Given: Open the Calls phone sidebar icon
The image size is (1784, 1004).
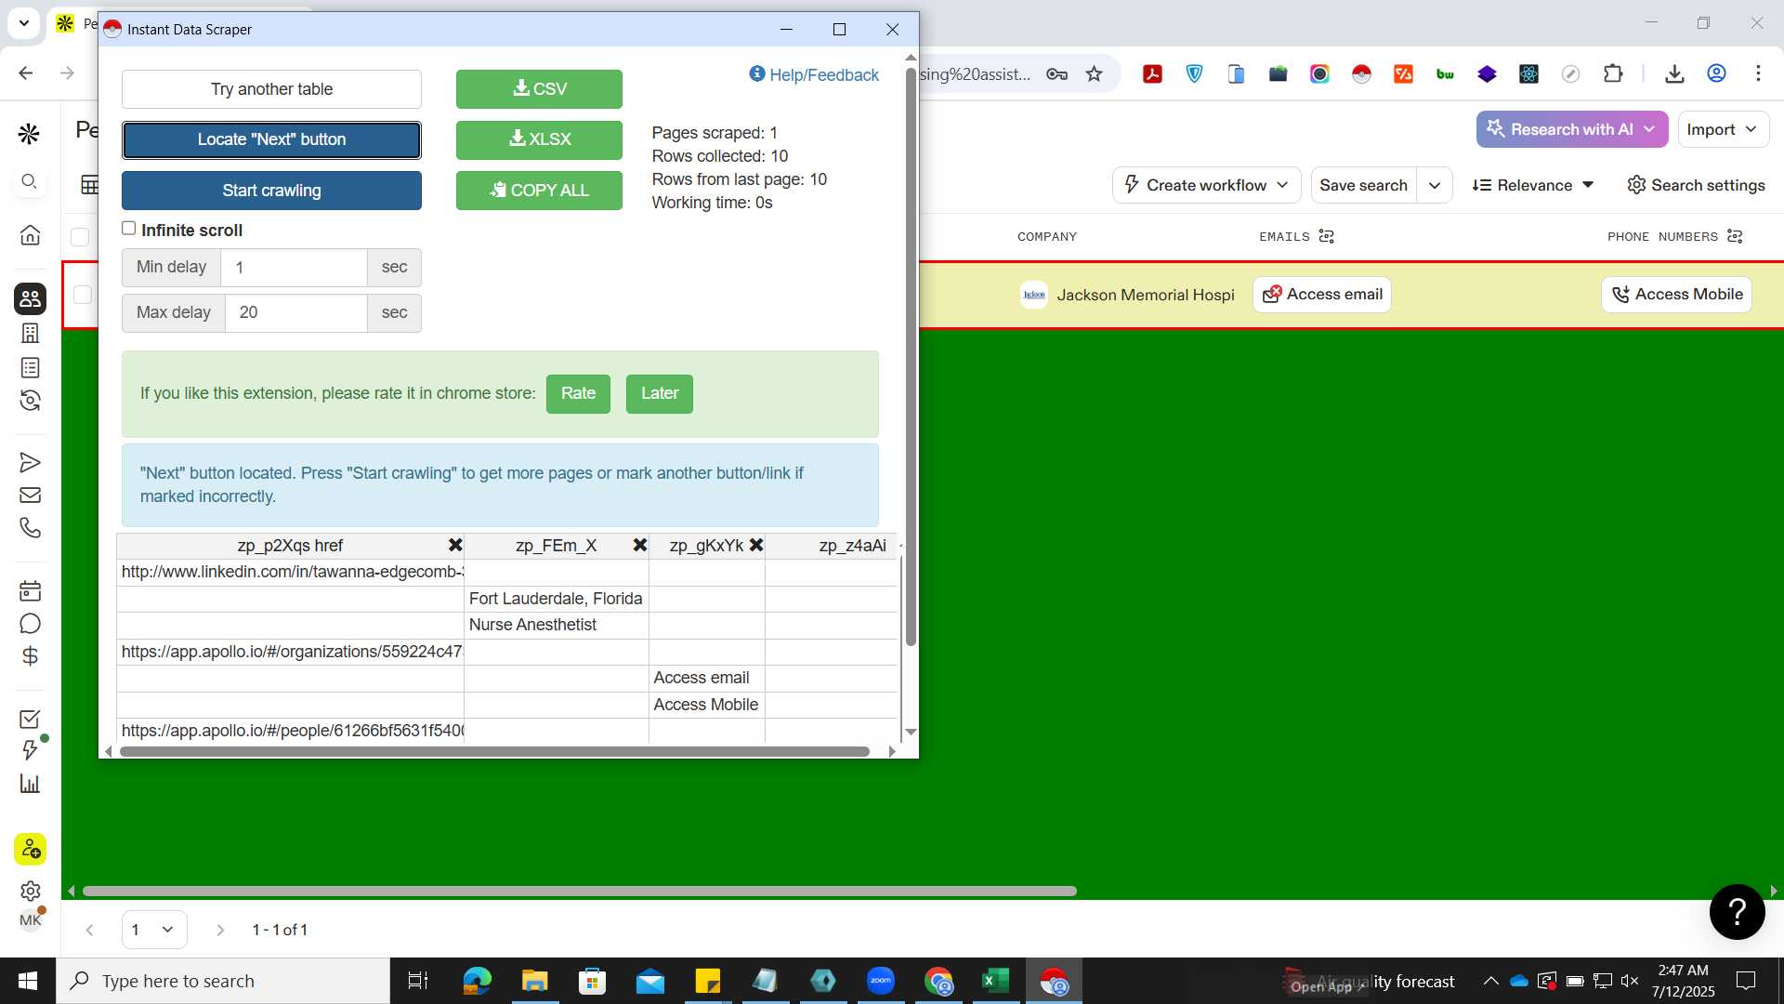Looking at the screenshot, I should point(30,528).
